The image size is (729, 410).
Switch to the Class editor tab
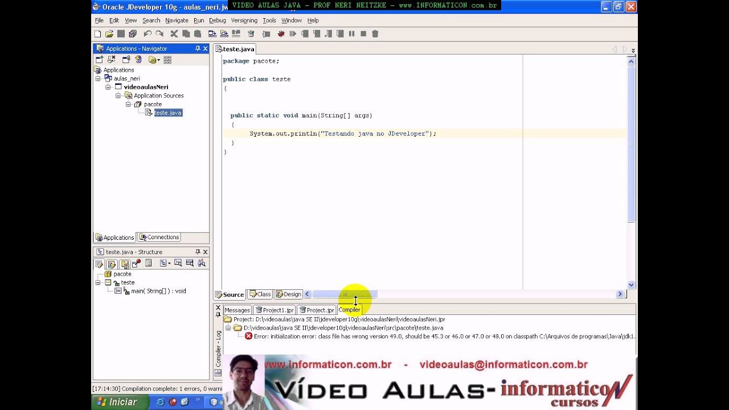click(260, 294)
